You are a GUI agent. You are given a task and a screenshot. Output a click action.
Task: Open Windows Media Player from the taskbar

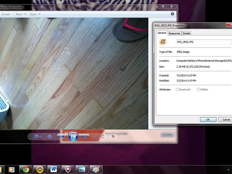11,169
